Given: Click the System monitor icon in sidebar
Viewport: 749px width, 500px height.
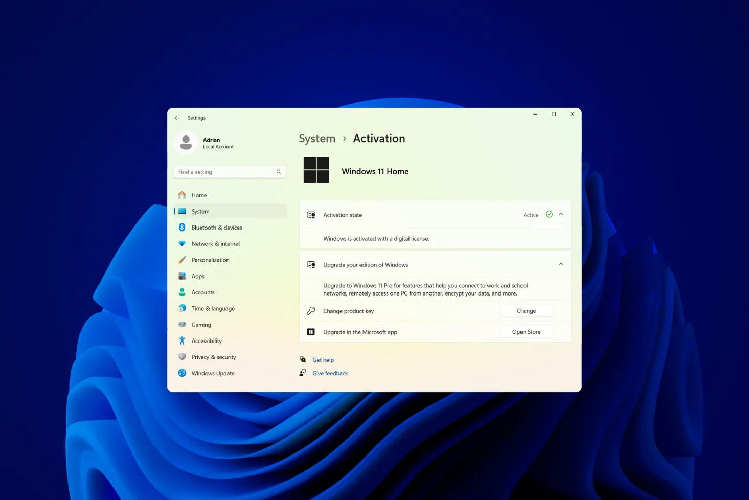Looking at the screenshot, I should point(182,211).
